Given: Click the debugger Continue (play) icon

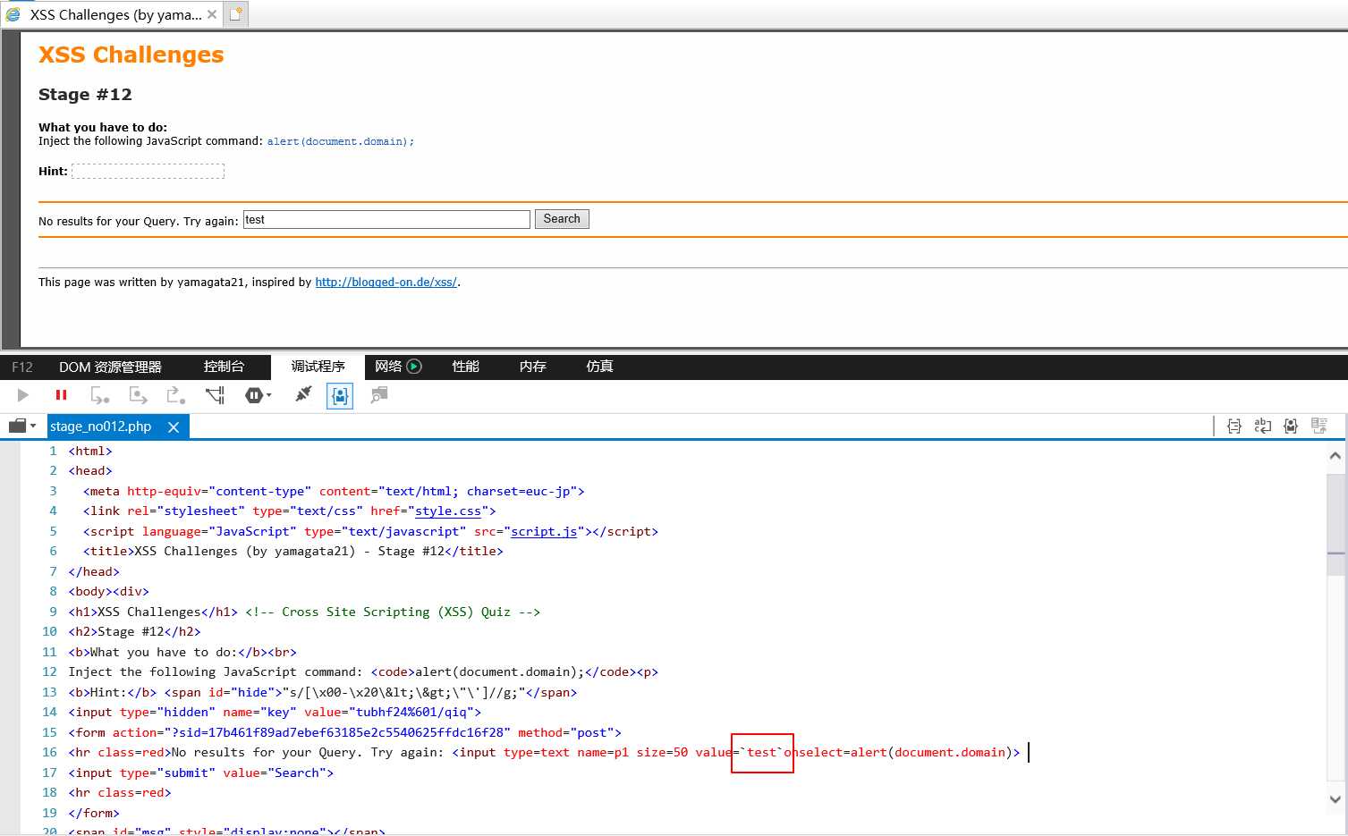Looking at the screenshot, I should (23, 395).
